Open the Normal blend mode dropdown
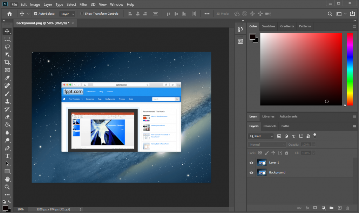Viewport: 359px width, 213px height. (x=267, y=145)
